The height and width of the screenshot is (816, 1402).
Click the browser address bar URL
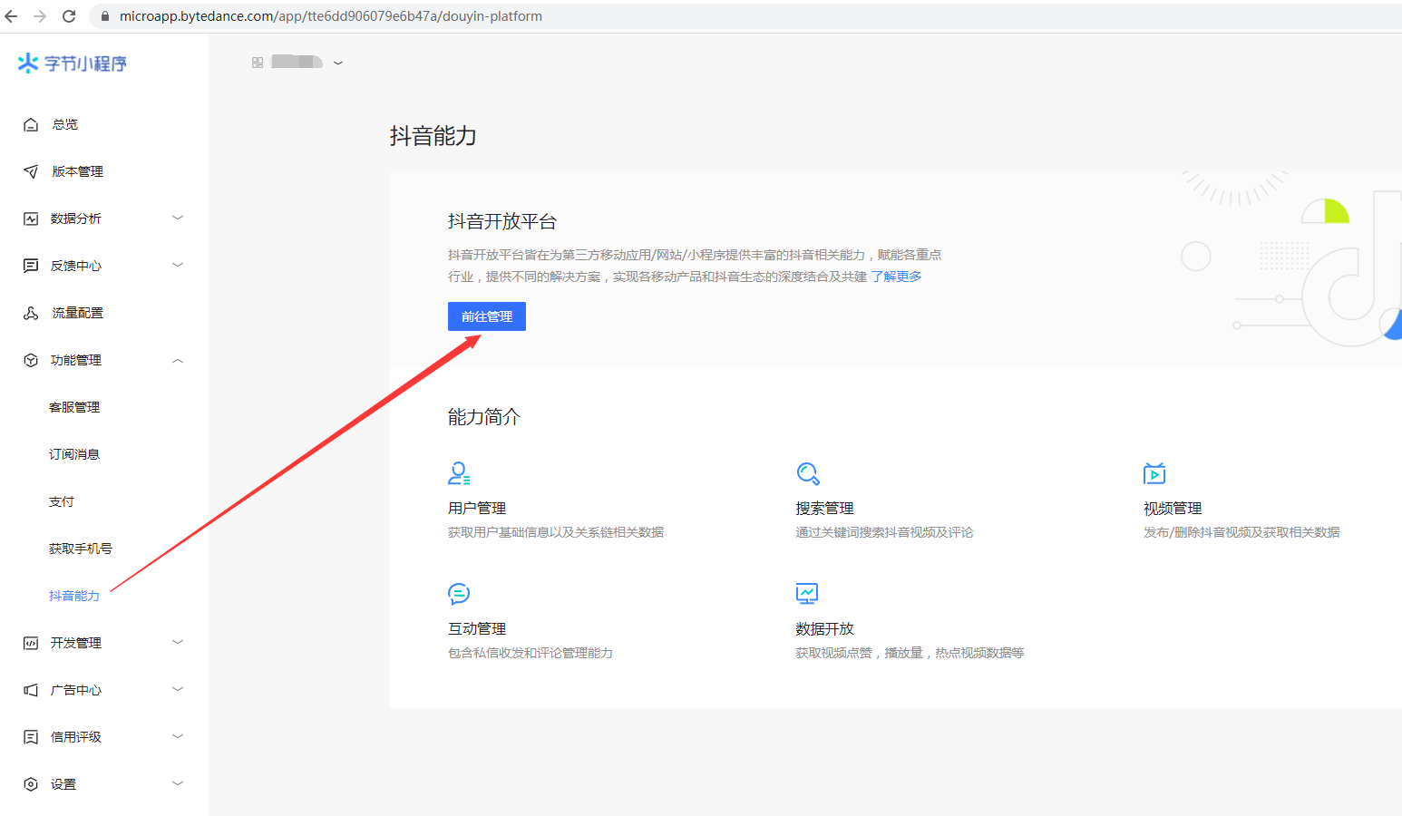[x=331, y=16]
